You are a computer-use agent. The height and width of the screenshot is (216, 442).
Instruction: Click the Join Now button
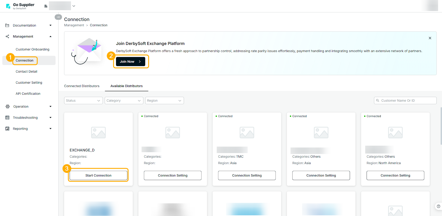tap(131, 62)
